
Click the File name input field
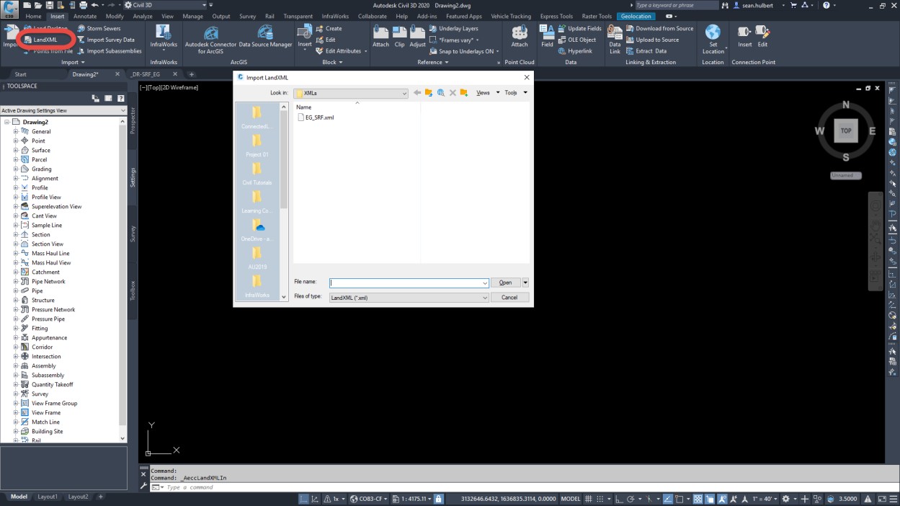(x=409, y=283)
